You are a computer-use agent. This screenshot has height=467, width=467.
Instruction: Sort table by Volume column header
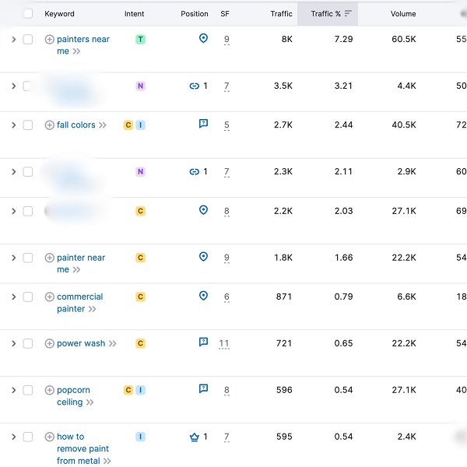[x=403, y=13]
